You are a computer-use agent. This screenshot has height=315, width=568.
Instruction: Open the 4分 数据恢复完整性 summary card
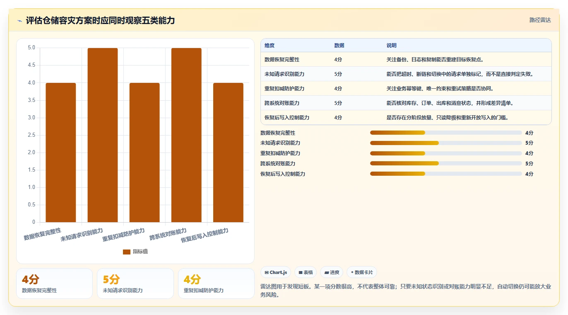(x=54, y=283)
